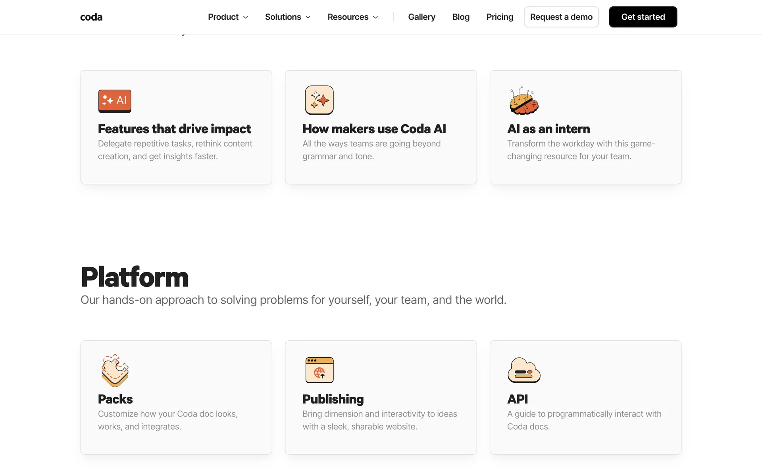Click the API cloud icon

coord(524,370)
